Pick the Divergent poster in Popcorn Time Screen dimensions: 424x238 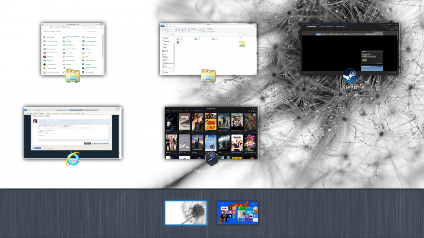pos(197,143)
